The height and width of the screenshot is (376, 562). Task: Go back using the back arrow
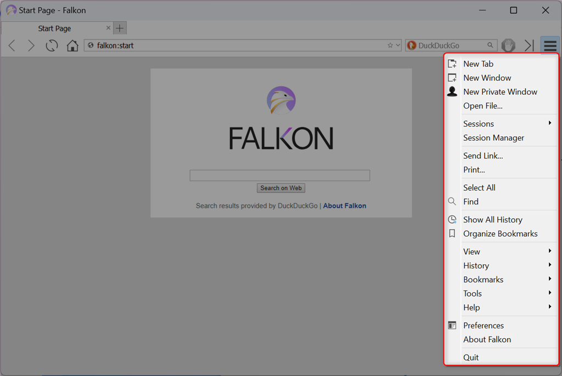coord(12,45)
